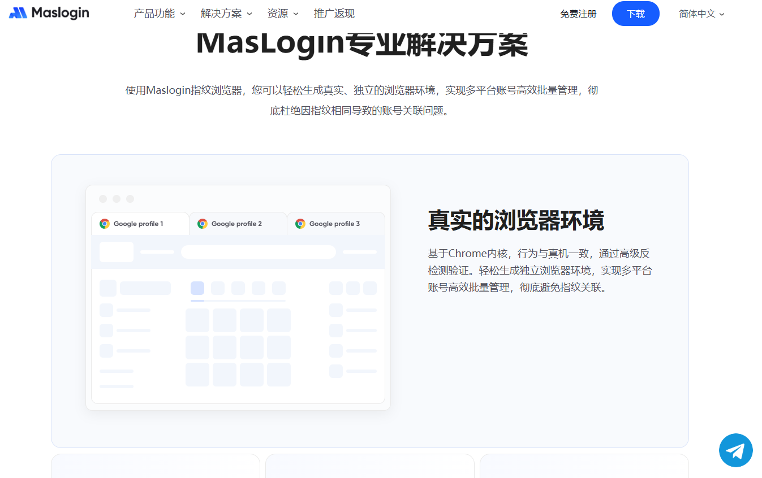Click Chrome icon on Google profile 3
Screen dimensions: 762x478
[300, 224]
